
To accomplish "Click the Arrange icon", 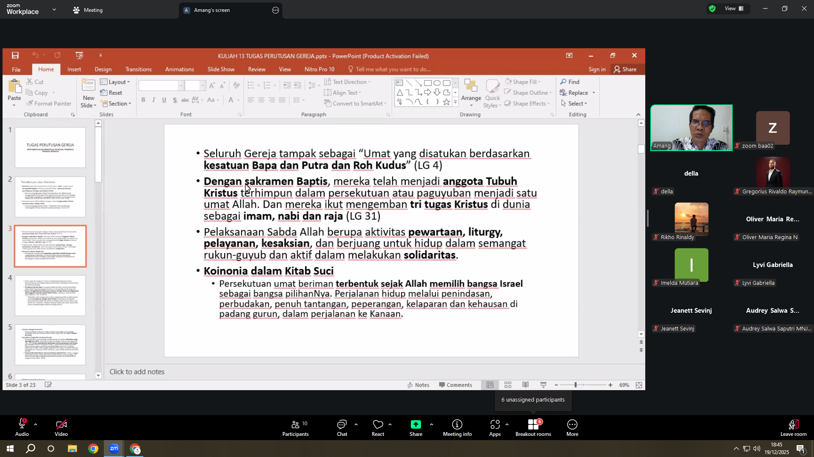I will 471,86.
